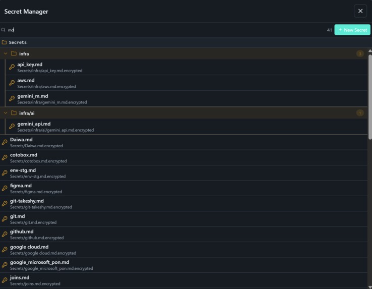The width and height of the screenshot is (372, 289).
Task: Click key icon for cotobox.md
Action: click(5, 157)
